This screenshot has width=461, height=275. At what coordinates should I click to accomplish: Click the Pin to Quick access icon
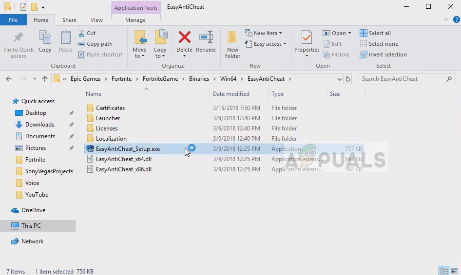coord(18,37)
